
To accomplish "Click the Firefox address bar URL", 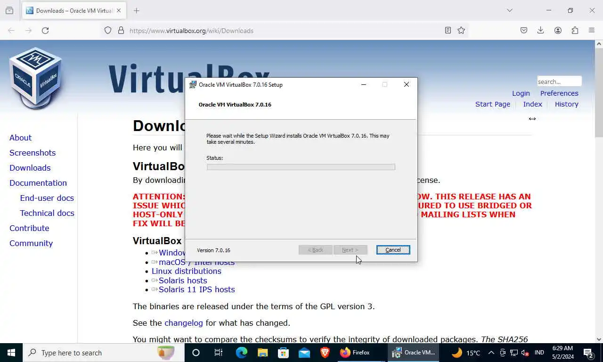I will click(x=191, y=31).
